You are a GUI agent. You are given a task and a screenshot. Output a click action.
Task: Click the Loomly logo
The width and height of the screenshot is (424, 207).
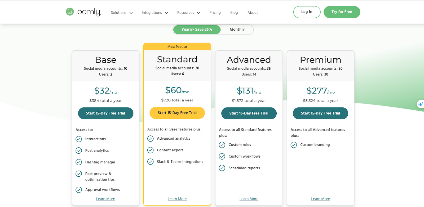(x=83, y=12)
